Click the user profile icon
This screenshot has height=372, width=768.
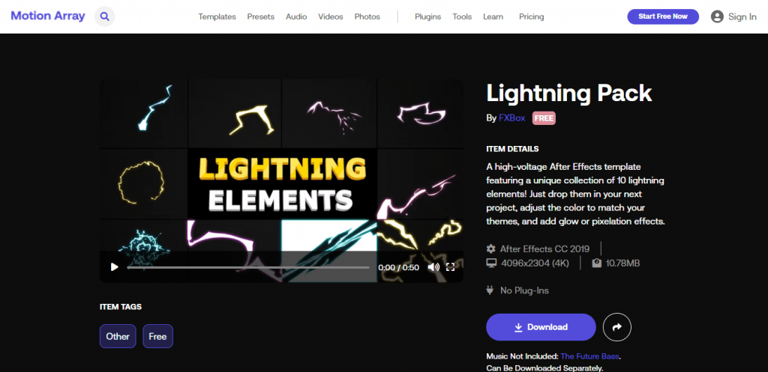(x=717, y=16)
